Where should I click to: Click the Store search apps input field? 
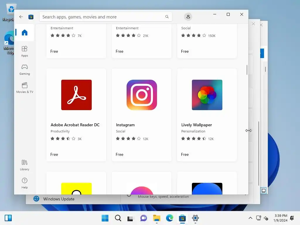pos(105,17)
